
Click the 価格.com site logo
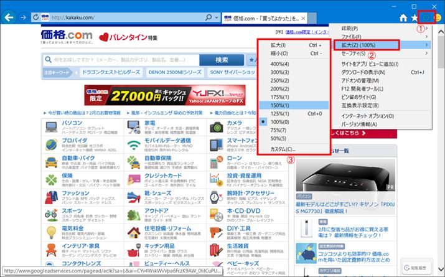67,37
